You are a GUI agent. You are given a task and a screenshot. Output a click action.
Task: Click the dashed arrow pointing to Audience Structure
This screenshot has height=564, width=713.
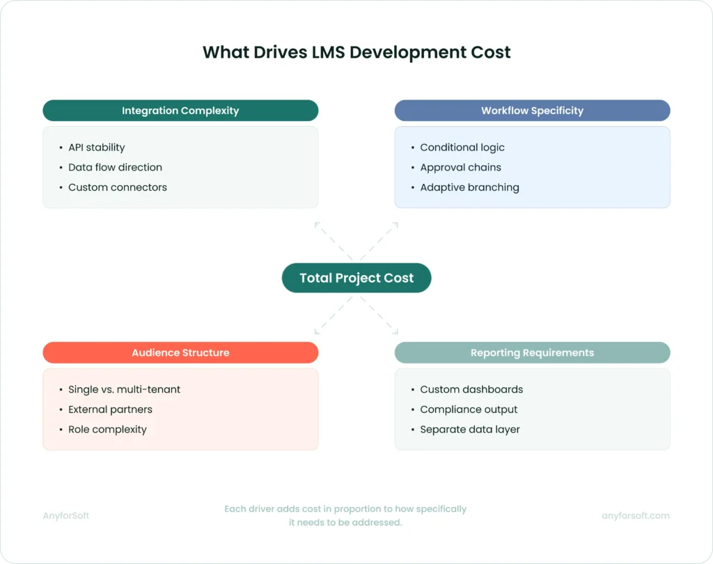(x=327, y=321)
